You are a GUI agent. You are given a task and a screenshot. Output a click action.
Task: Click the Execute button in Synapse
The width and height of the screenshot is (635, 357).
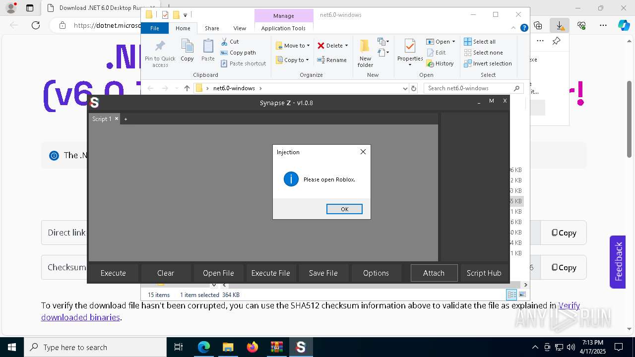coord(113,273)
